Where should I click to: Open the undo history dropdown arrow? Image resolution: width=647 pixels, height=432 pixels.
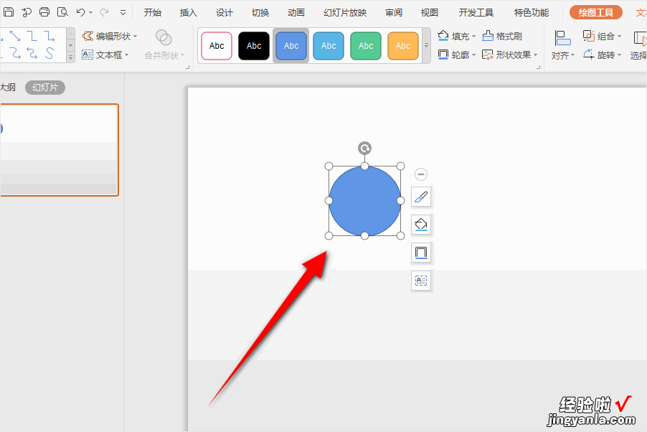point(91,13)
